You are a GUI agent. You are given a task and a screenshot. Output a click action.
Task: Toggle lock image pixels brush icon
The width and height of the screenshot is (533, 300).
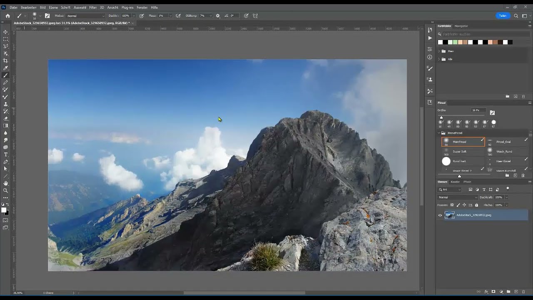[458, 205]
